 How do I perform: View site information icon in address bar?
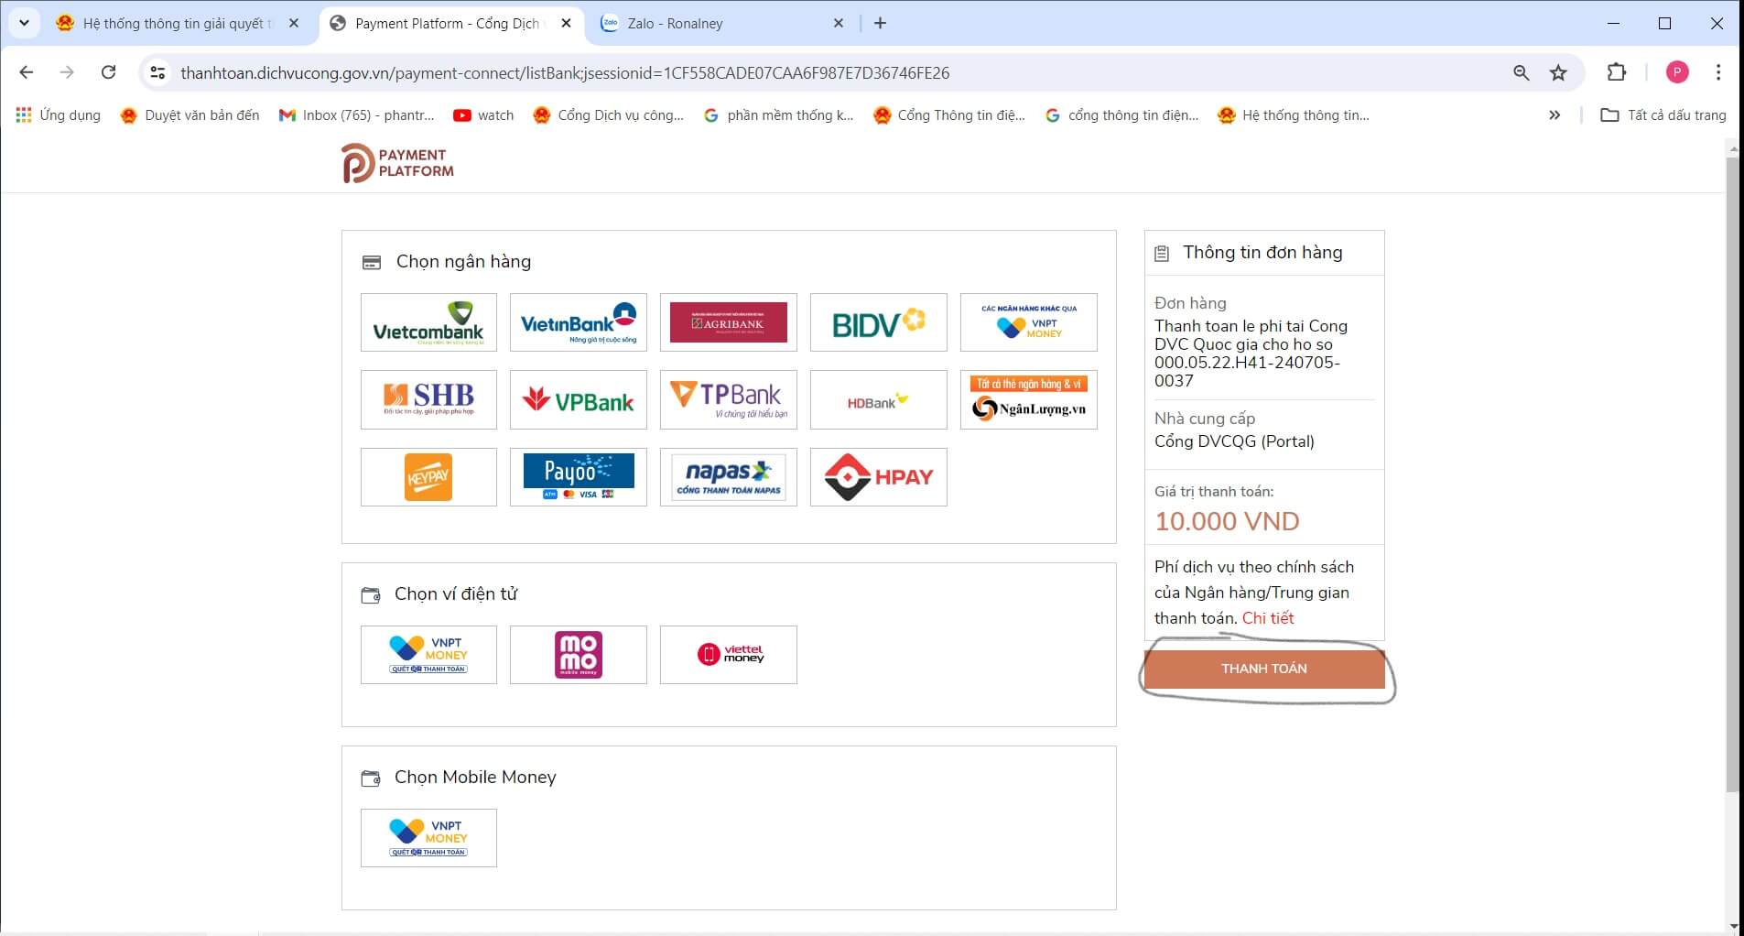pyautogui.click(x=157, y=72)
